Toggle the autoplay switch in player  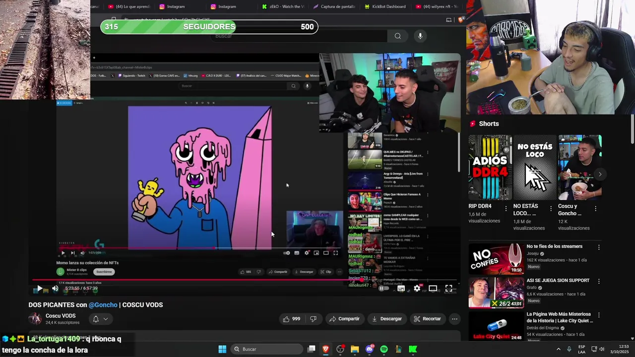[384, 288]
